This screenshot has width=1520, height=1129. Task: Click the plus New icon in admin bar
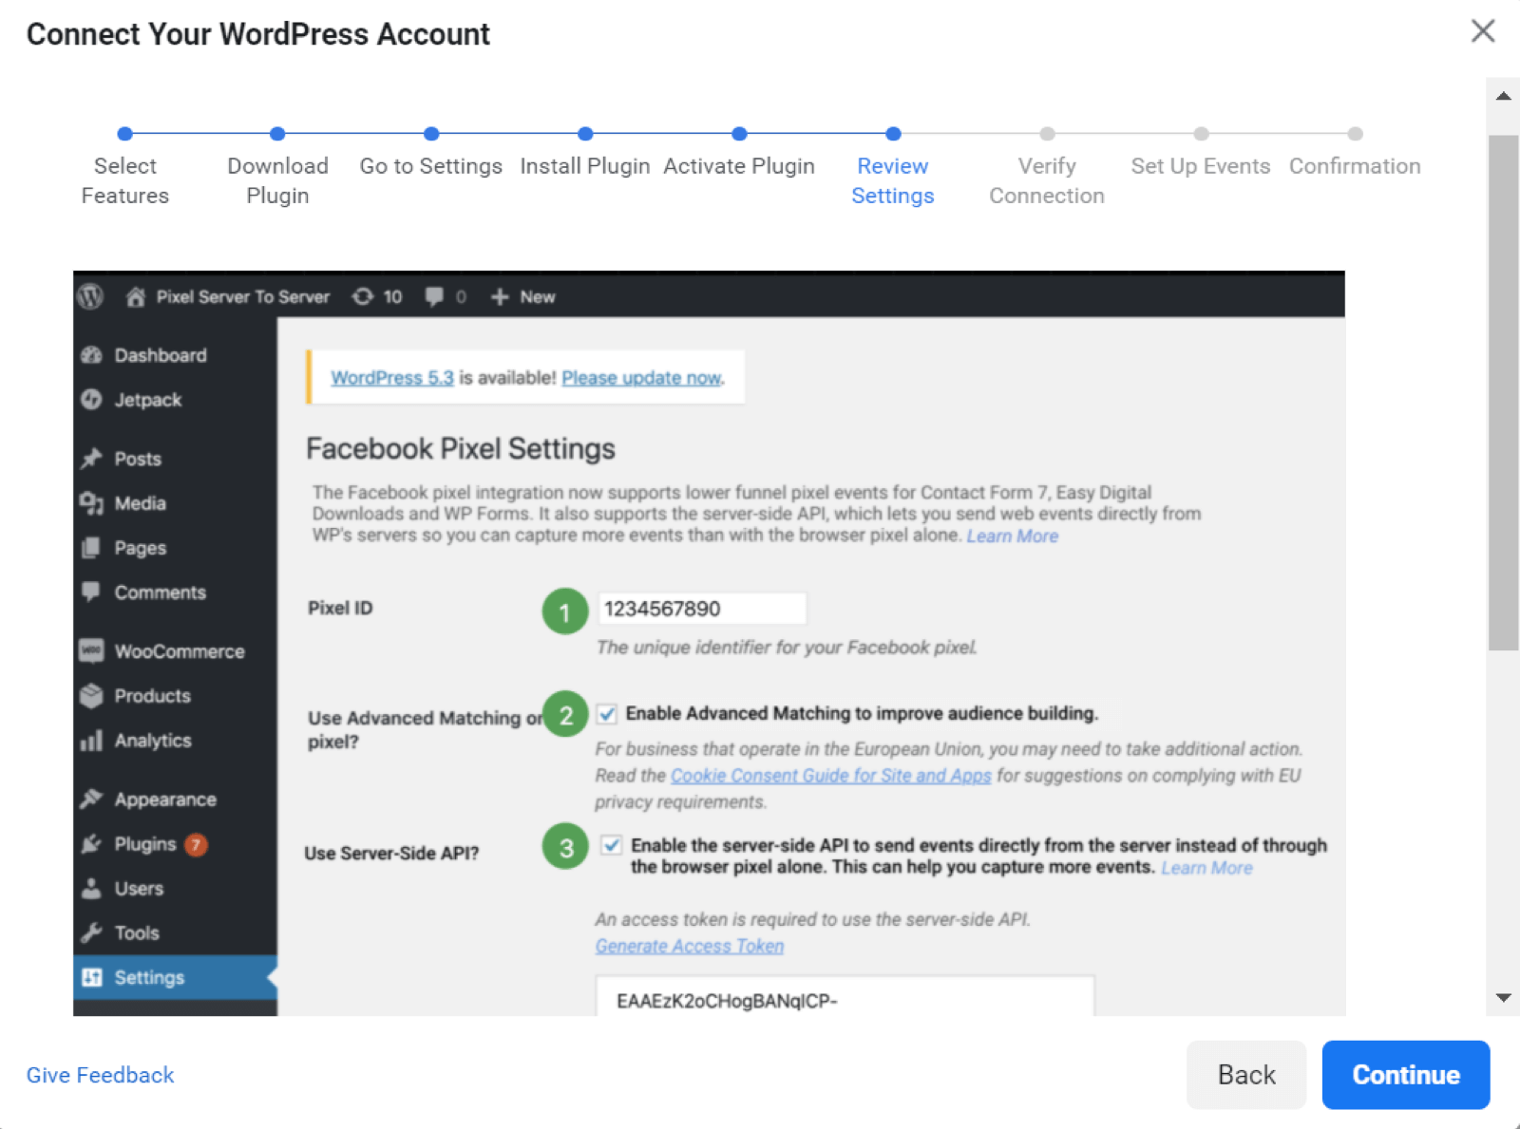[x=500, y=297]
